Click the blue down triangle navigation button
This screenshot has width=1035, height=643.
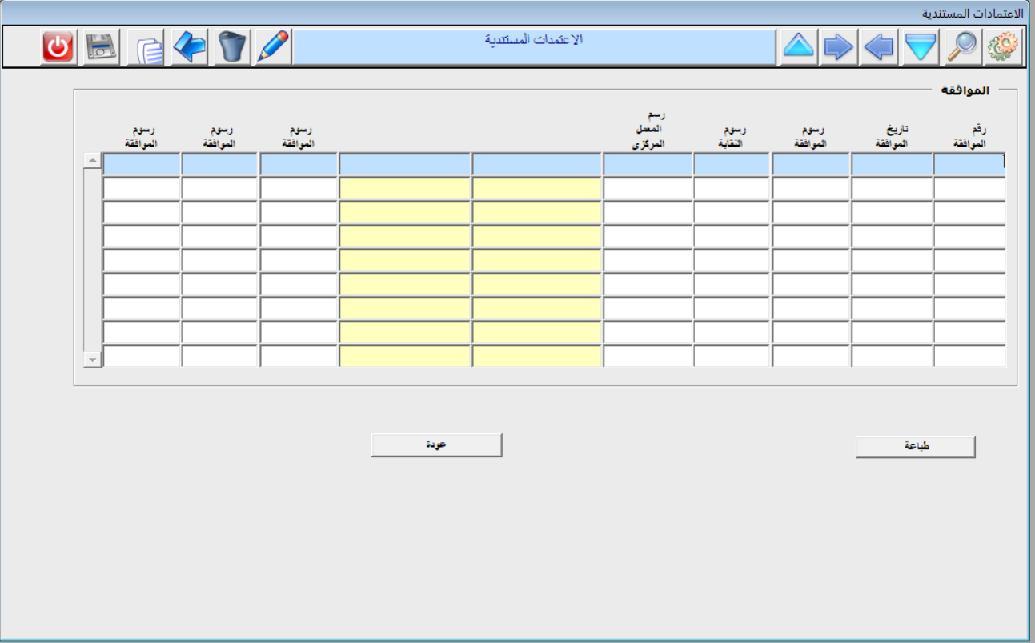[921, 48]
